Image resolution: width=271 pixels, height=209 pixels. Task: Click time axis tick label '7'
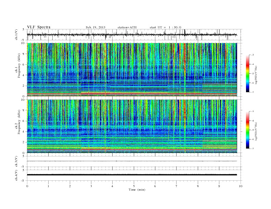[177, 186]
